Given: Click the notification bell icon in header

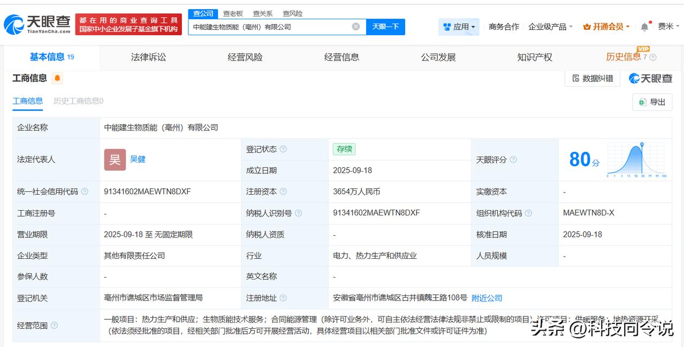Looking at the screenshot, I should [x=644, y=27].
